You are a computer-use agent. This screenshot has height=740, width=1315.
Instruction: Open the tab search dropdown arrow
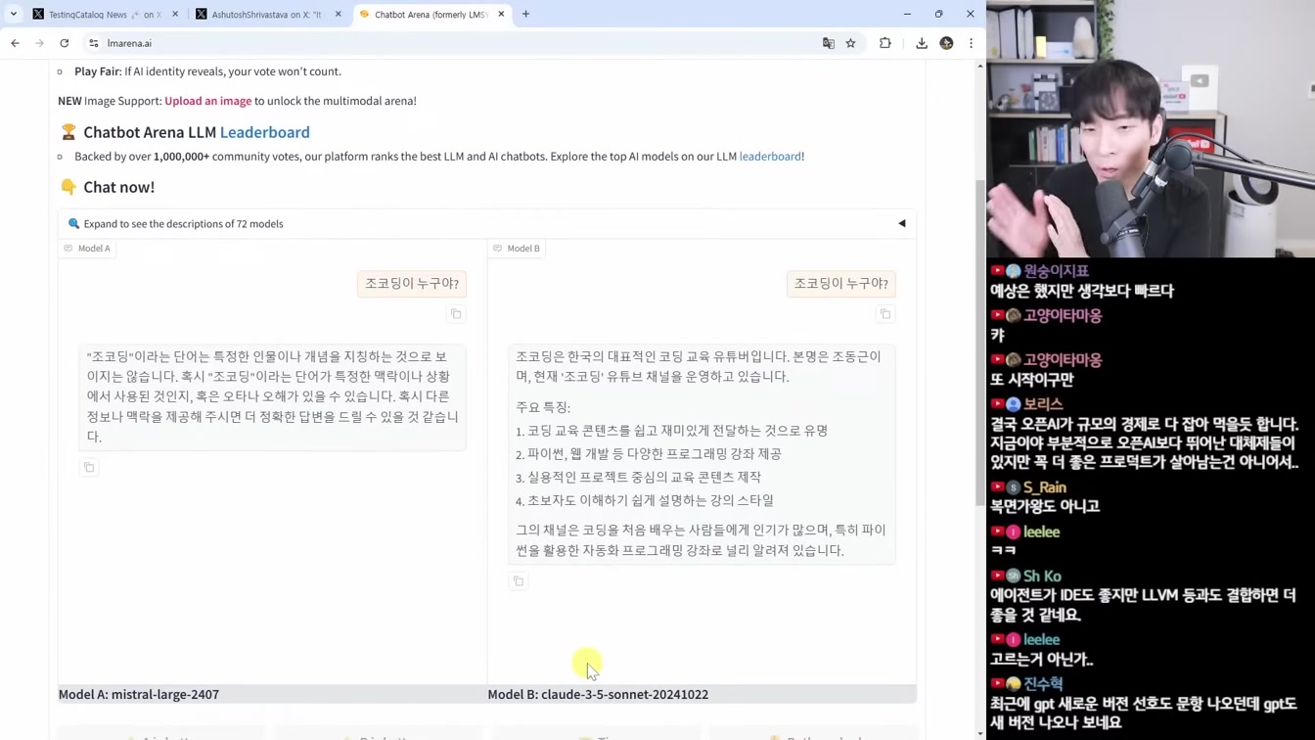pos(14,15)
